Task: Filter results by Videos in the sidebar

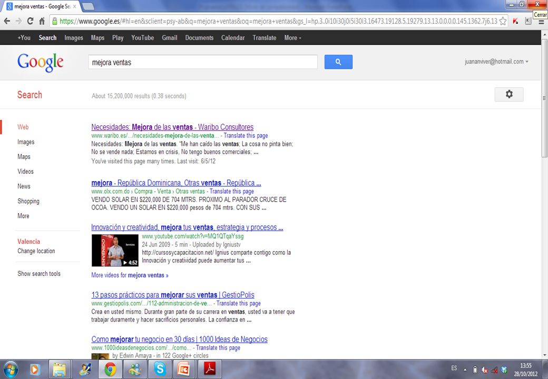Action: click(x=25, y=172)
